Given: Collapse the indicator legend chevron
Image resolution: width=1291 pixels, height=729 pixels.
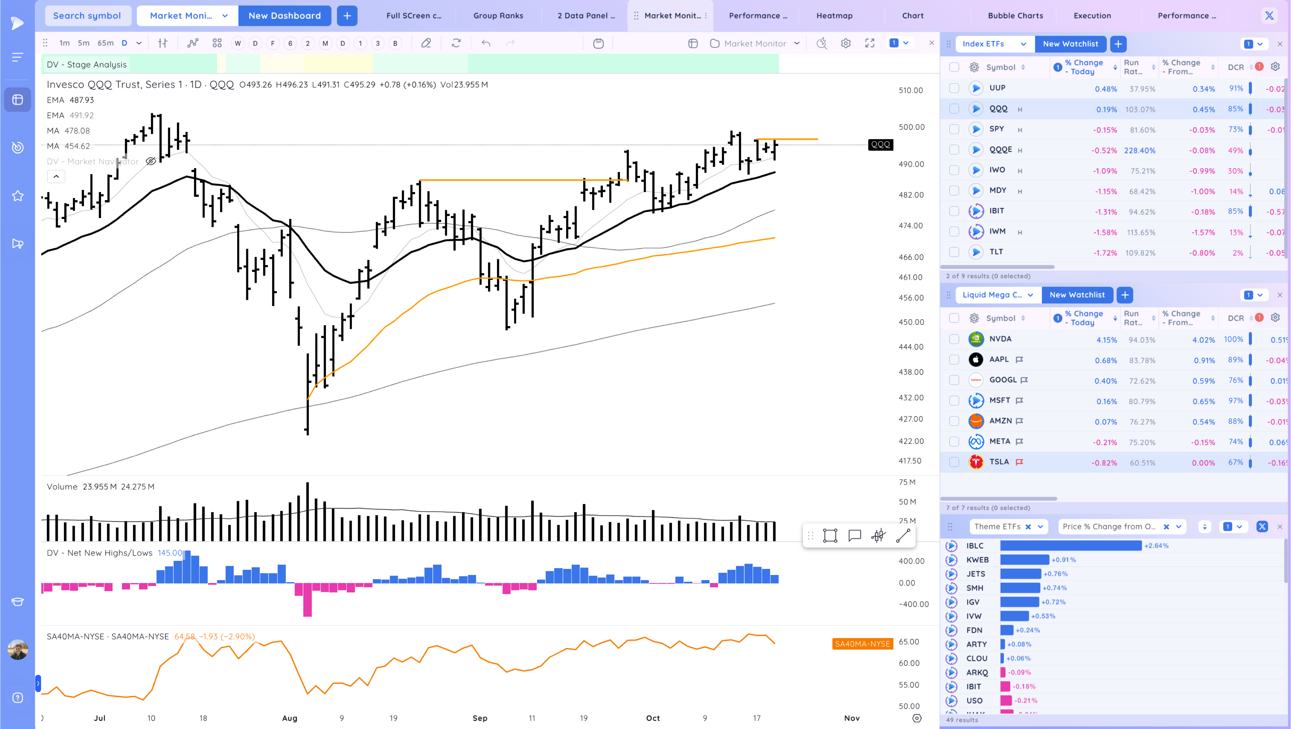Looking at the screenshot, I should tap(56, 177).
